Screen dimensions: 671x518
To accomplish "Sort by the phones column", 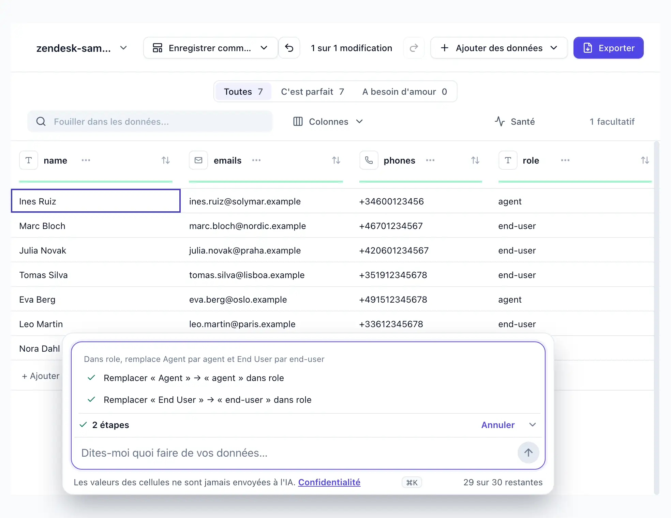I will click(x=475, y=160).
